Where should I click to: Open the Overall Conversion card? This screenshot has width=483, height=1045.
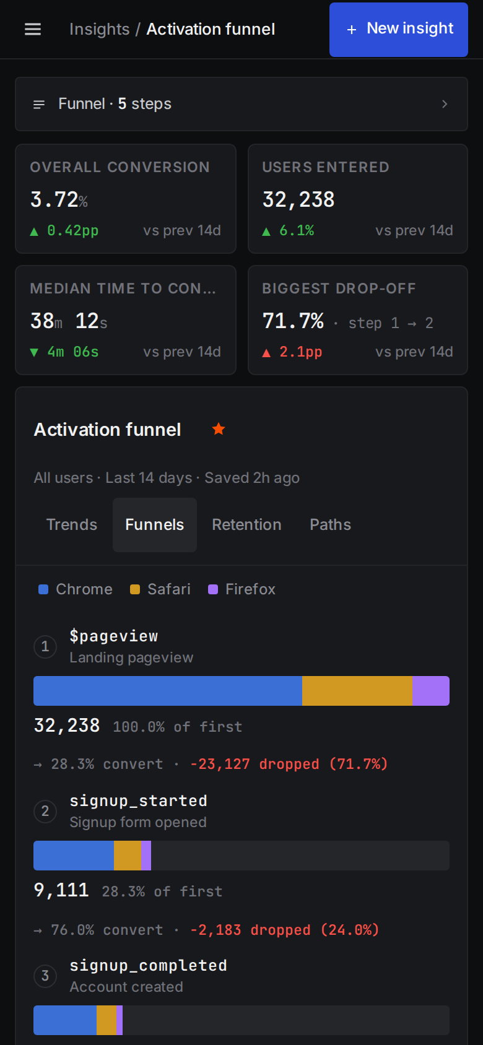click(x=126, y=199)
